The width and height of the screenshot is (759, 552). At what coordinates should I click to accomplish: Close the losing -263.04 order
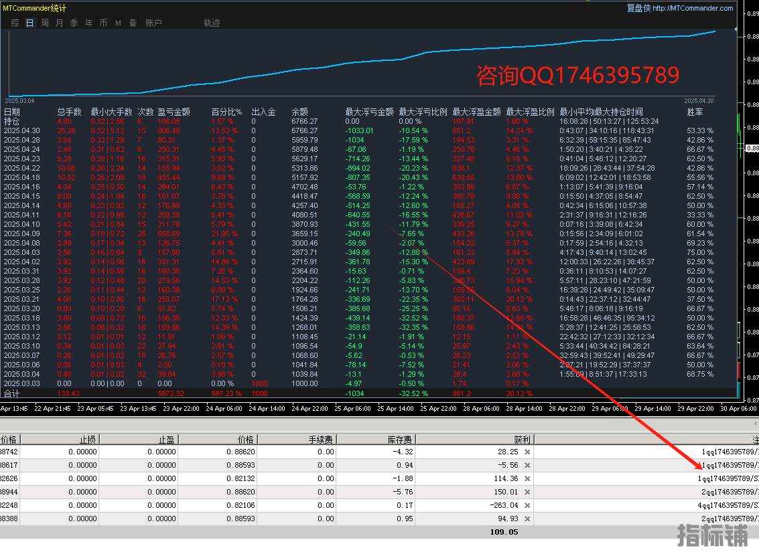(x=527, y=506)
